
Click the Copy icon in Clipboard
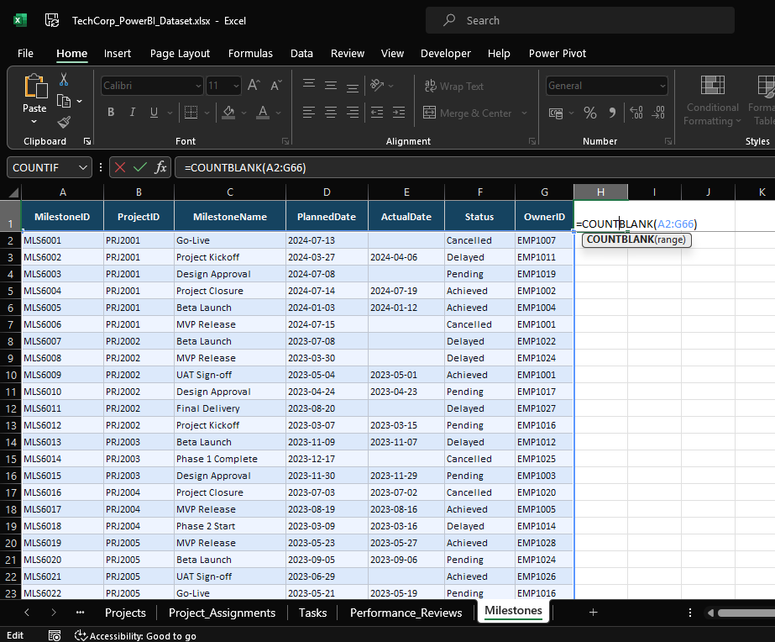point(64,101)
